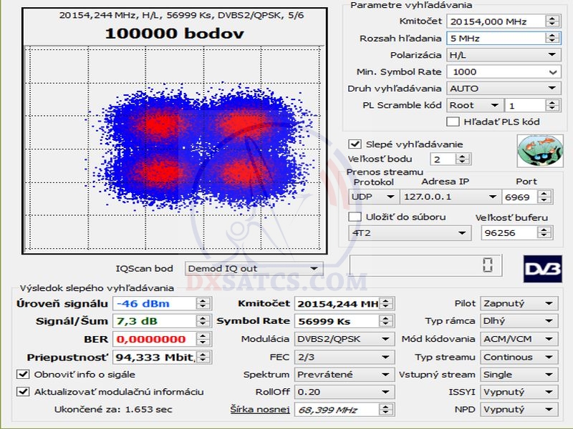Open the Pilot Zapnutý dropdown
Screen dimensions: 573x429
tap(519, 304)
